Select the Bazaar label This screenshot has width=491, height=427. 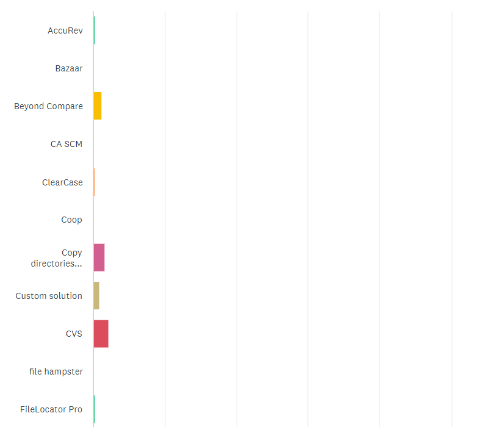(x=69, y=68)
